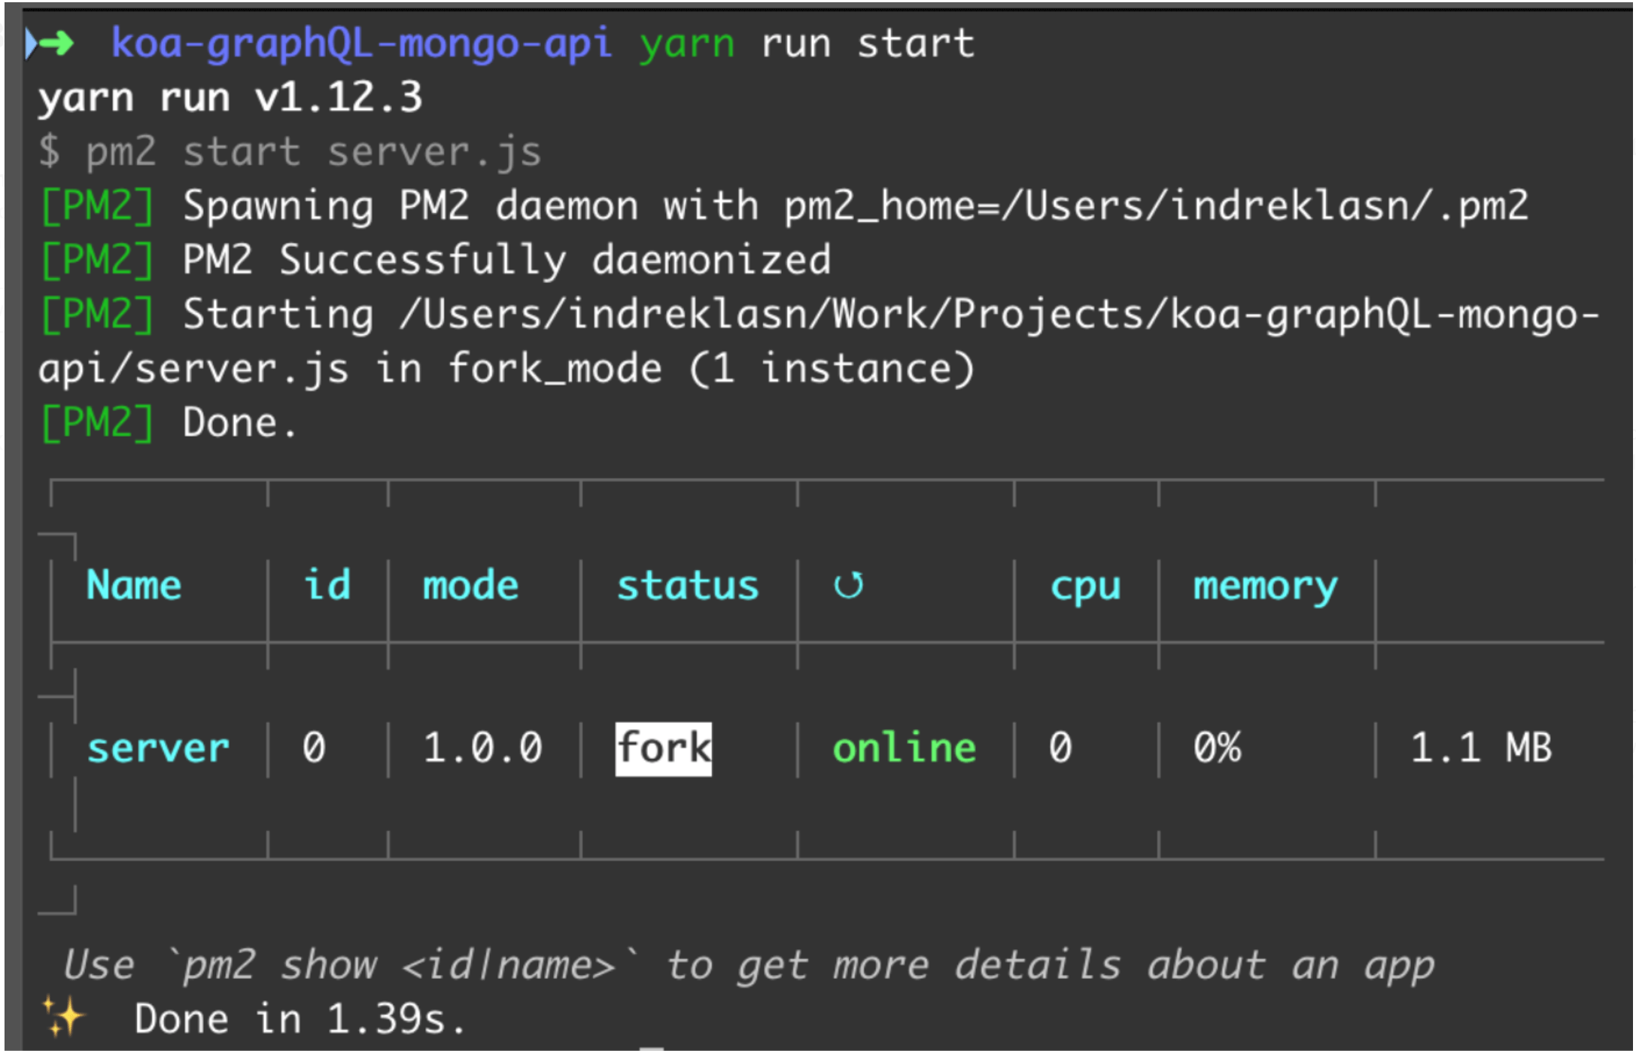The width and height of the screenshot is (1636, 1051).
Task: Click the pm2_home=/Users/indreklasn/.pm2 path text
Action: 1156,206
